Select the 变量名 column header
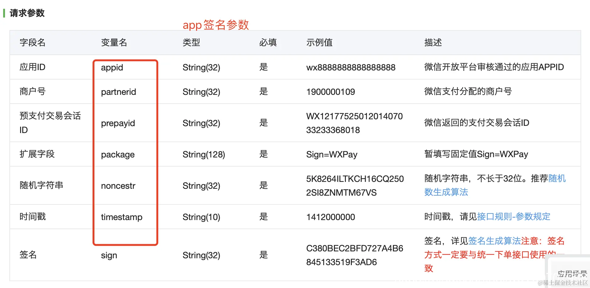This screenshot has height=288, width=590. [114, 43]
